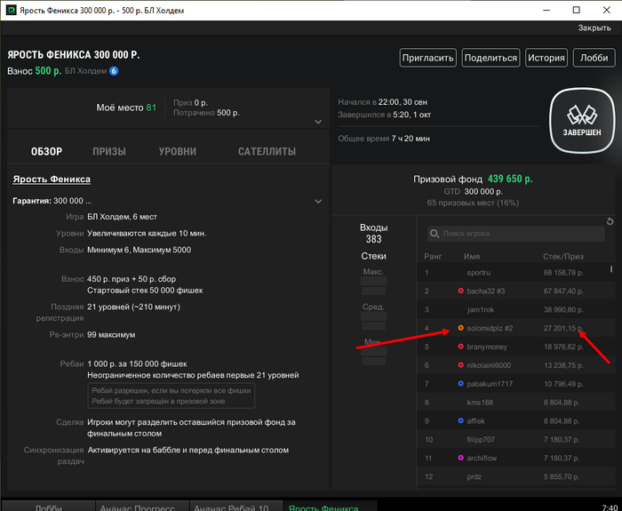
Task: Switch to Ананас Ребай 10 bottom tab
Action: pos(236,507)
